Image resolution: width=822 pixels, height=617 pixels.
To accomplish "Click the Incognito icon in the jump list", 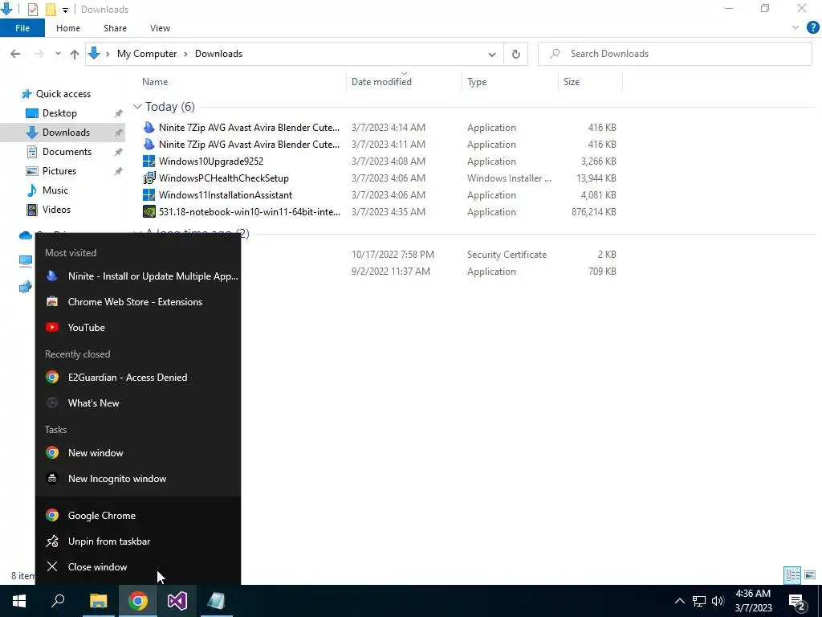I will tap(52, 479).
